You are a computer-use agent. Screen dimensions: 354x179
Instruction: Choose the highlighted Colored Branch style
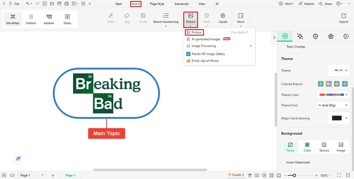coord(329,84)
